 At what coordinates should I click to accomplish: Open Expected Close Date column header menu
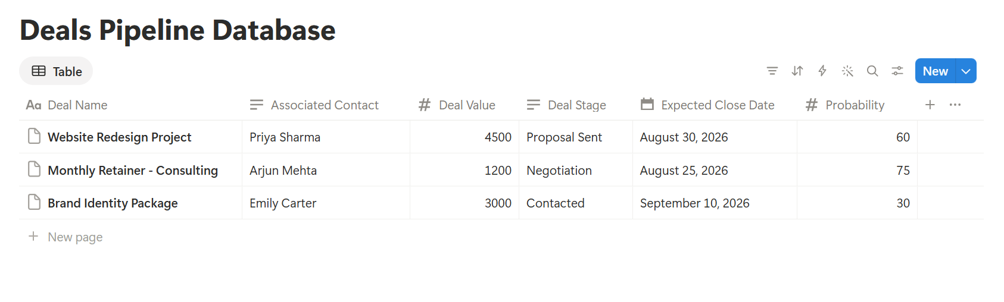tap(708, 105)
